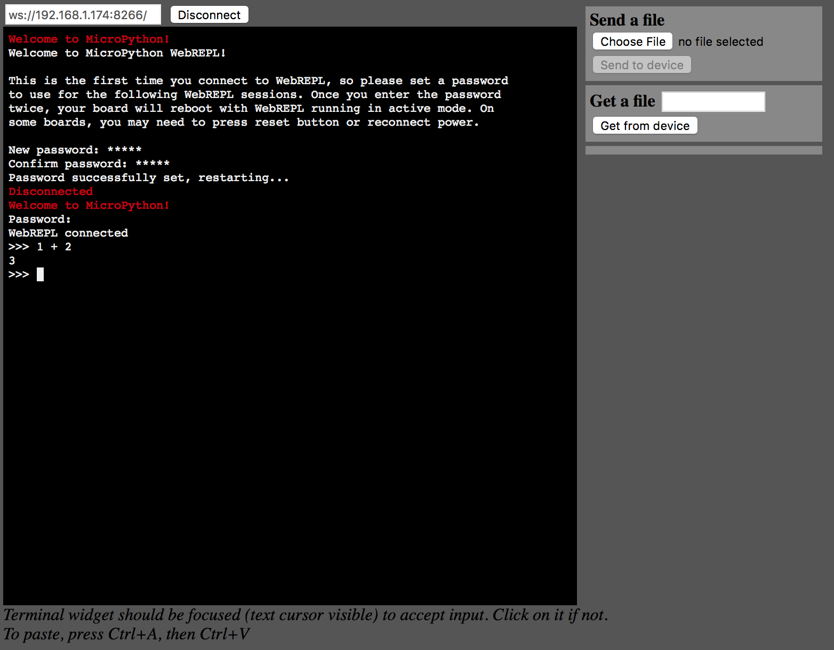This screenshot has width=834, height=650.
Task: Click the line starting 'This is the first time'
Action: pos(259,80)
